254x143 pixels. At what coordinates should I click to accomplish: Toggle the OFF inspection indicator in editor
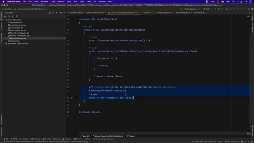(248, 16)
